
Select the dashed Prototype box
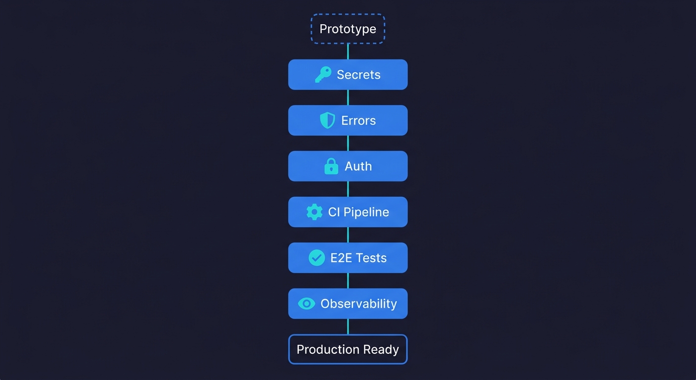(348, 29)
